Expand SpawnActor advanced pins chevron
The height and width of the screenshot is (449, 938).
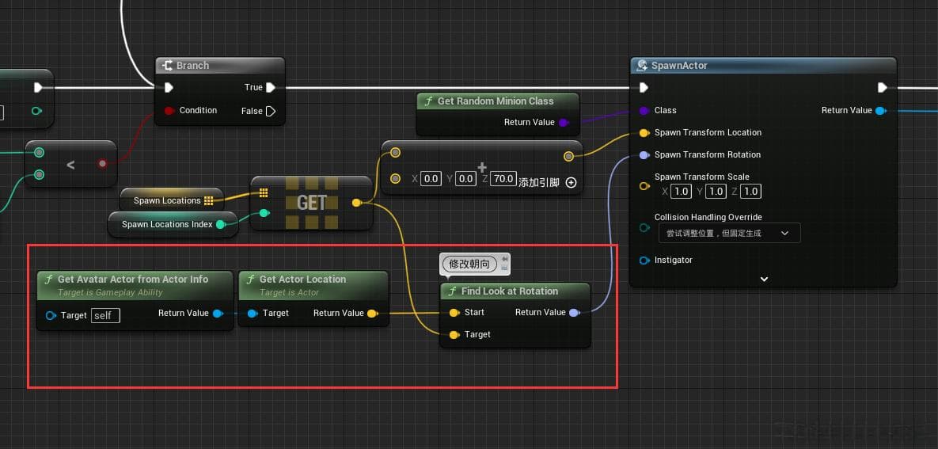(764, 279)
